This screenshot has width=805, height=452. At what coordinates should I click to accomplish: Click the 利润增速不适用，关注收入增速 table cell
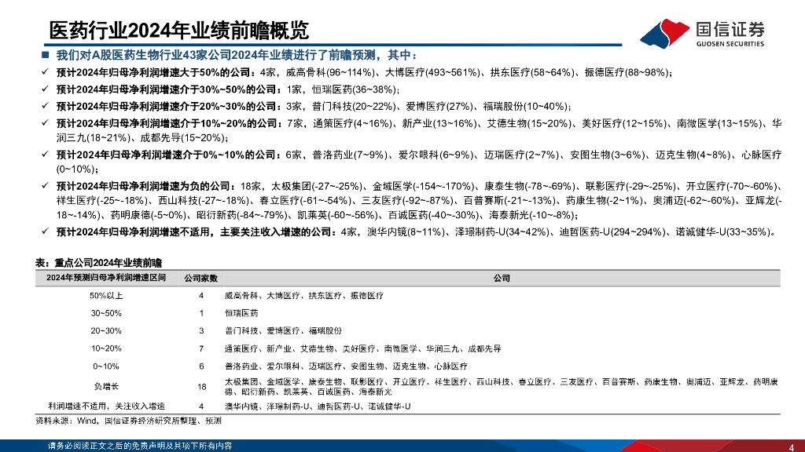coord(106,406)
